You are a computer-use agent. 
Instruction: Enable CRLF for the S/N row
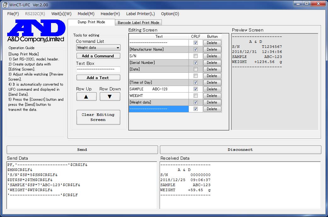pos(196,56)
